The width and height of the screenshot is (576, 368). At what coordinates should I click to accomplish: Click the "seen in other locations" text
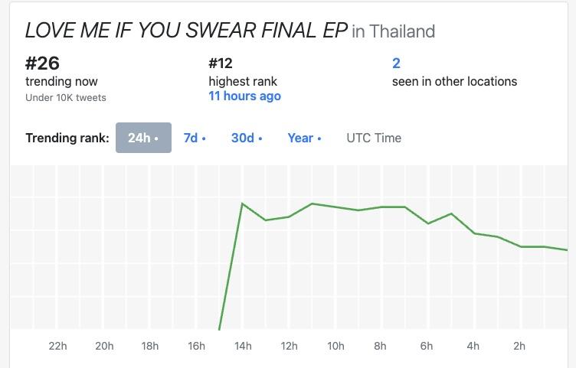454,81
